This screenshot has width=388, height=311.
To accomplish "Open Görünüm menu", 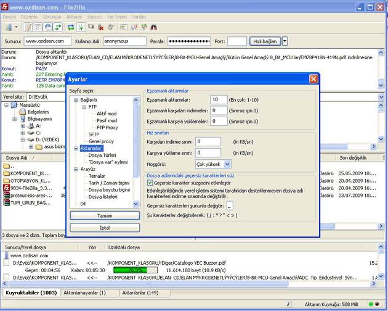I will pyautogui.click(x=52, y=17).
